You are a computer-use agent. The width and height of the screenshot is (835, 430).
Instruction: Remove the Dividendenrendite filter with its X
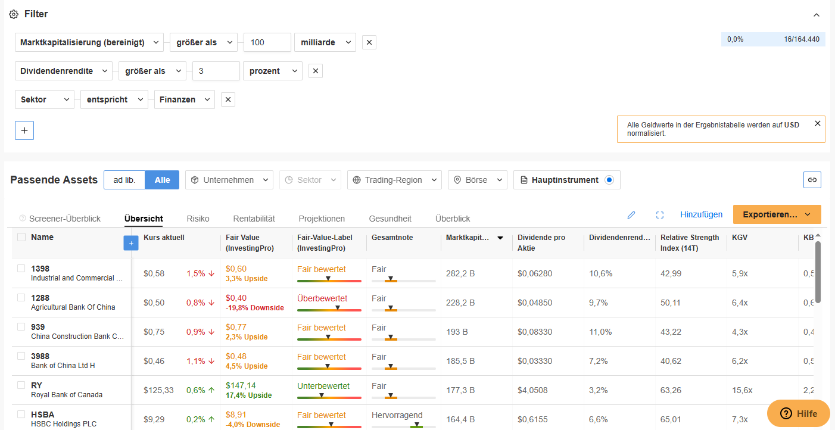(x=315, y=70)
